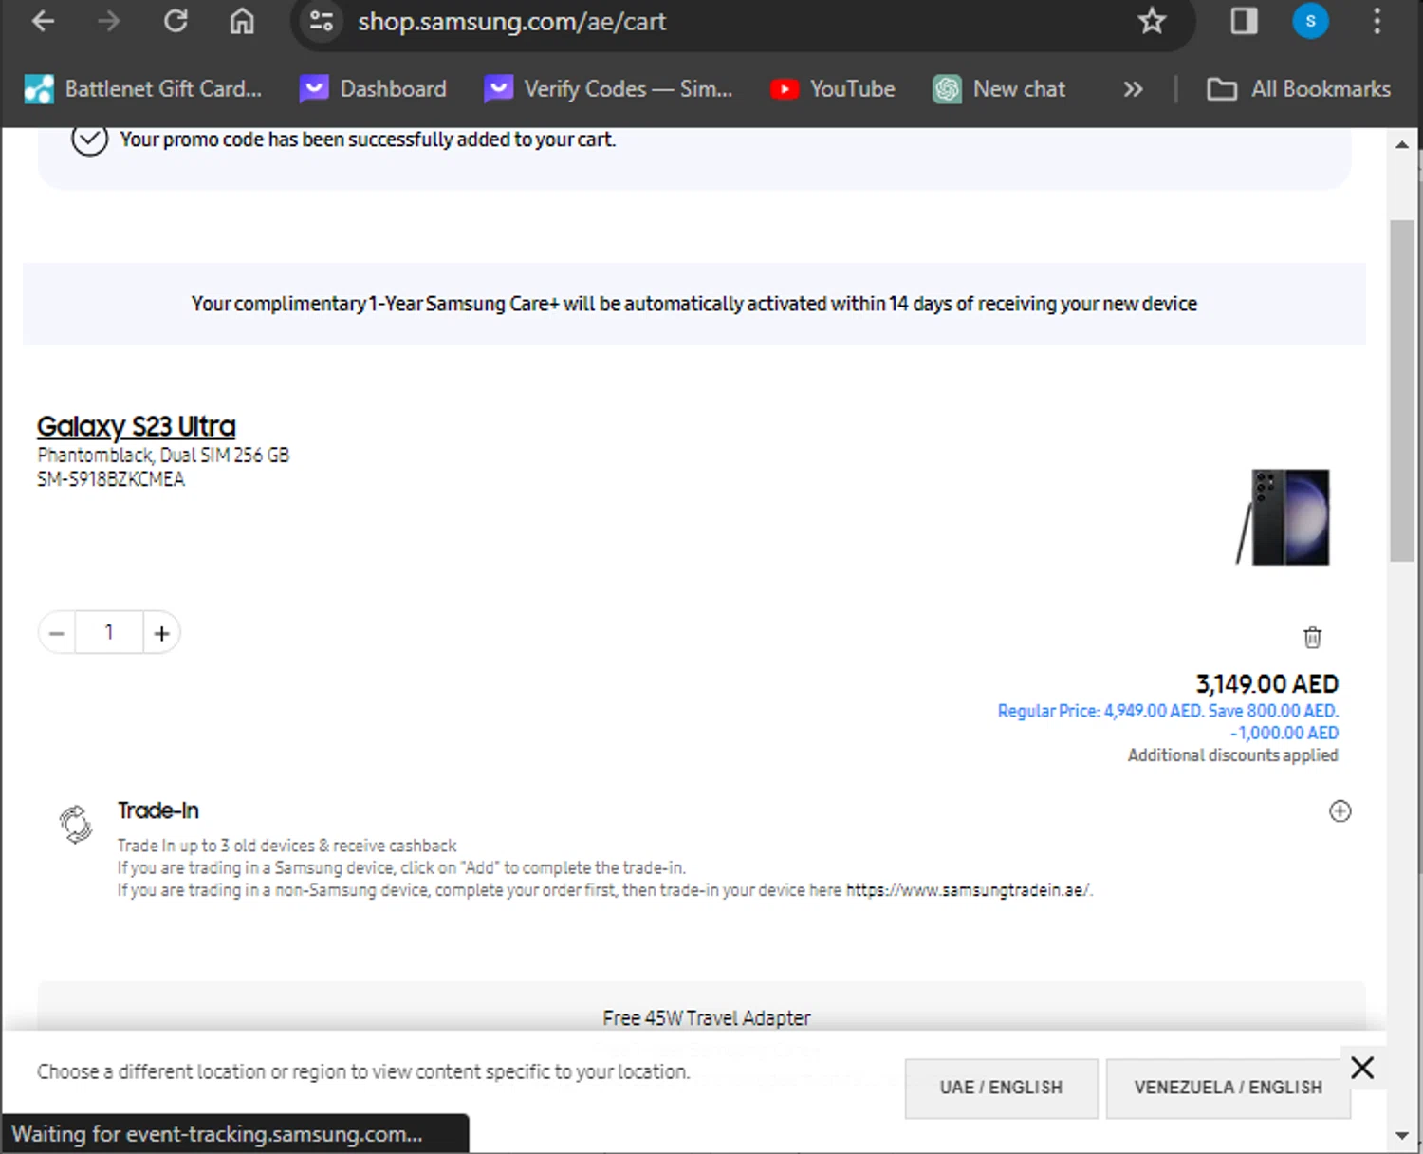1423x1154 pixels.
Task: Open the All Bookmarks folder
Action: click(x=1298, y=89)
